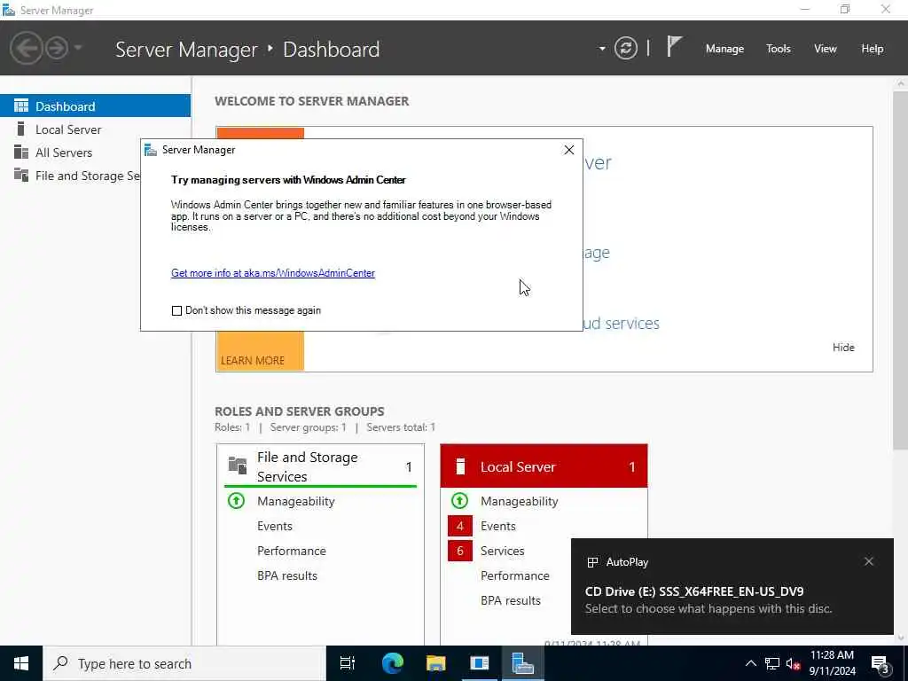Click the network tray icon

pos(772,663)
